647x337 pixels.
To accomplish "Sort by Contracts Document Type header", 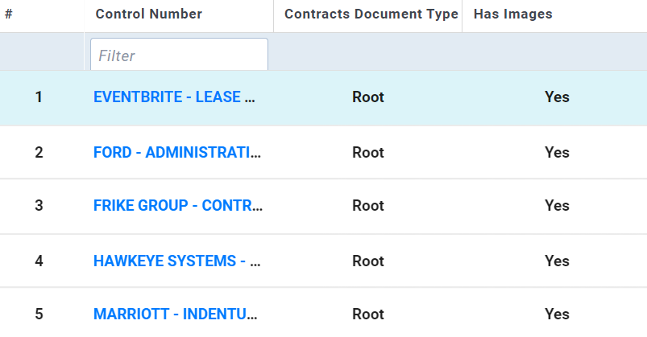I will [371, 14].
